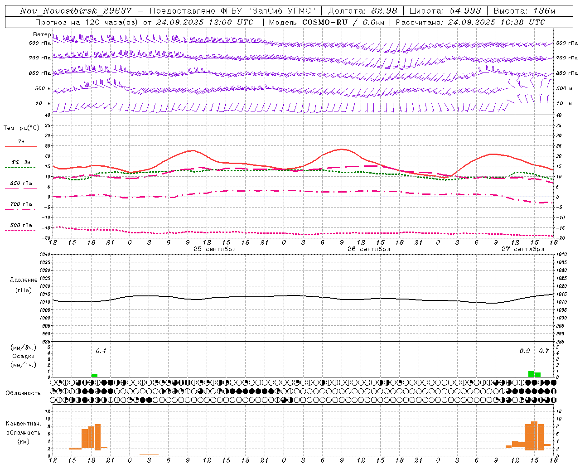580x464 pixels.
Task: Click the Ветер wind section label
Action: (42, 34)
